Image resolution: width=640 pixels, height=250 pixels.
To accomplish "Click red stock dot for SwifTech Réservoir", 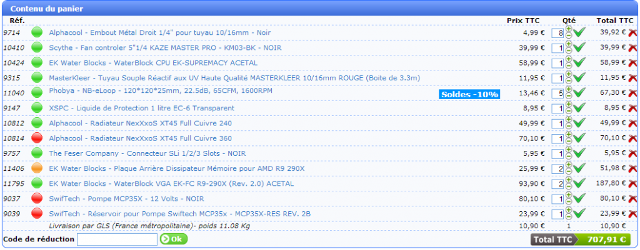I will coord(37,214).
